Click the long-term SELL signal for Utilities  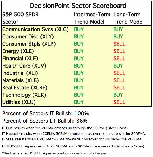[119, 102]
